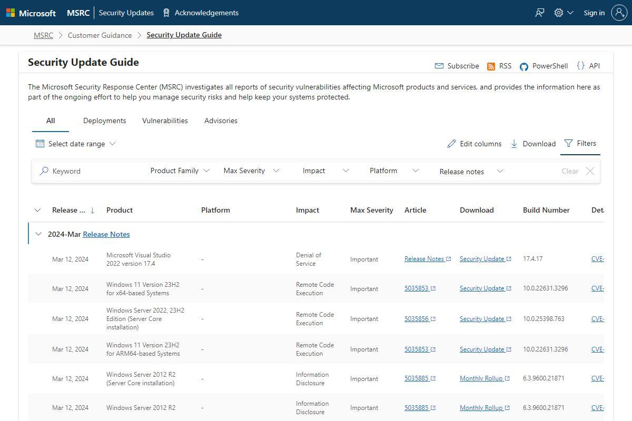
Task: Click 'Denial of Service' impact cell
Action: [x=309, y=259]
